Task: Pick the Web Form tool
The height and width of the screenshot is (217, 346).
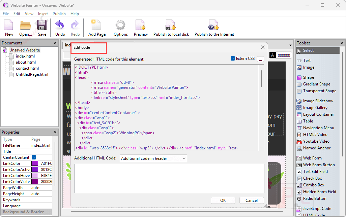Action: [x=309, y=158]
